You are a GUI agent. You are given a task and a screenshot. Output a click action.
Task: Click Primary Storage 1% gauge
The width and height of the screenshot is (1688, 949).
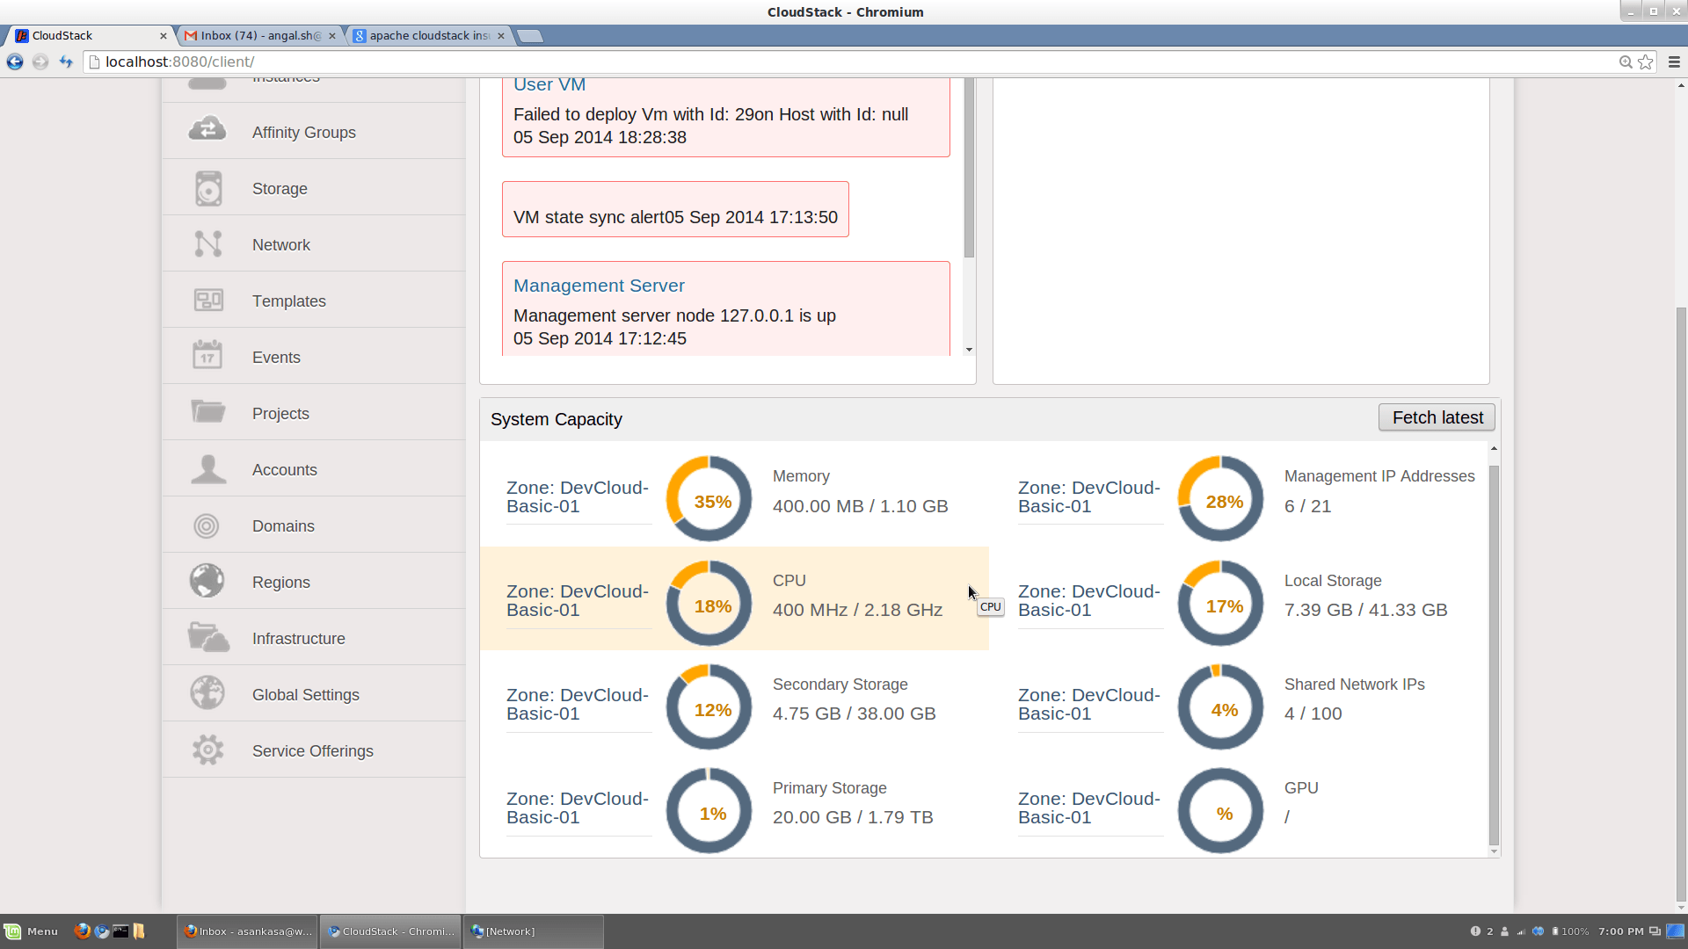(x=709, y=810)
